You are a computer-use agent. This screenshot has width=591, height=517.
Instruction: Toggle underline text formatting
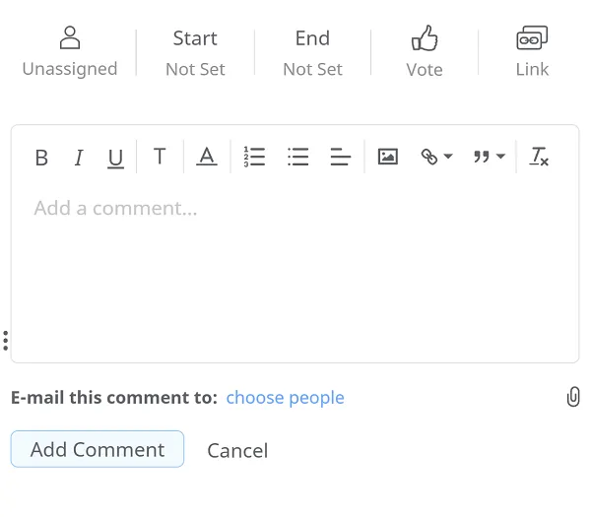tap(116, 158)
